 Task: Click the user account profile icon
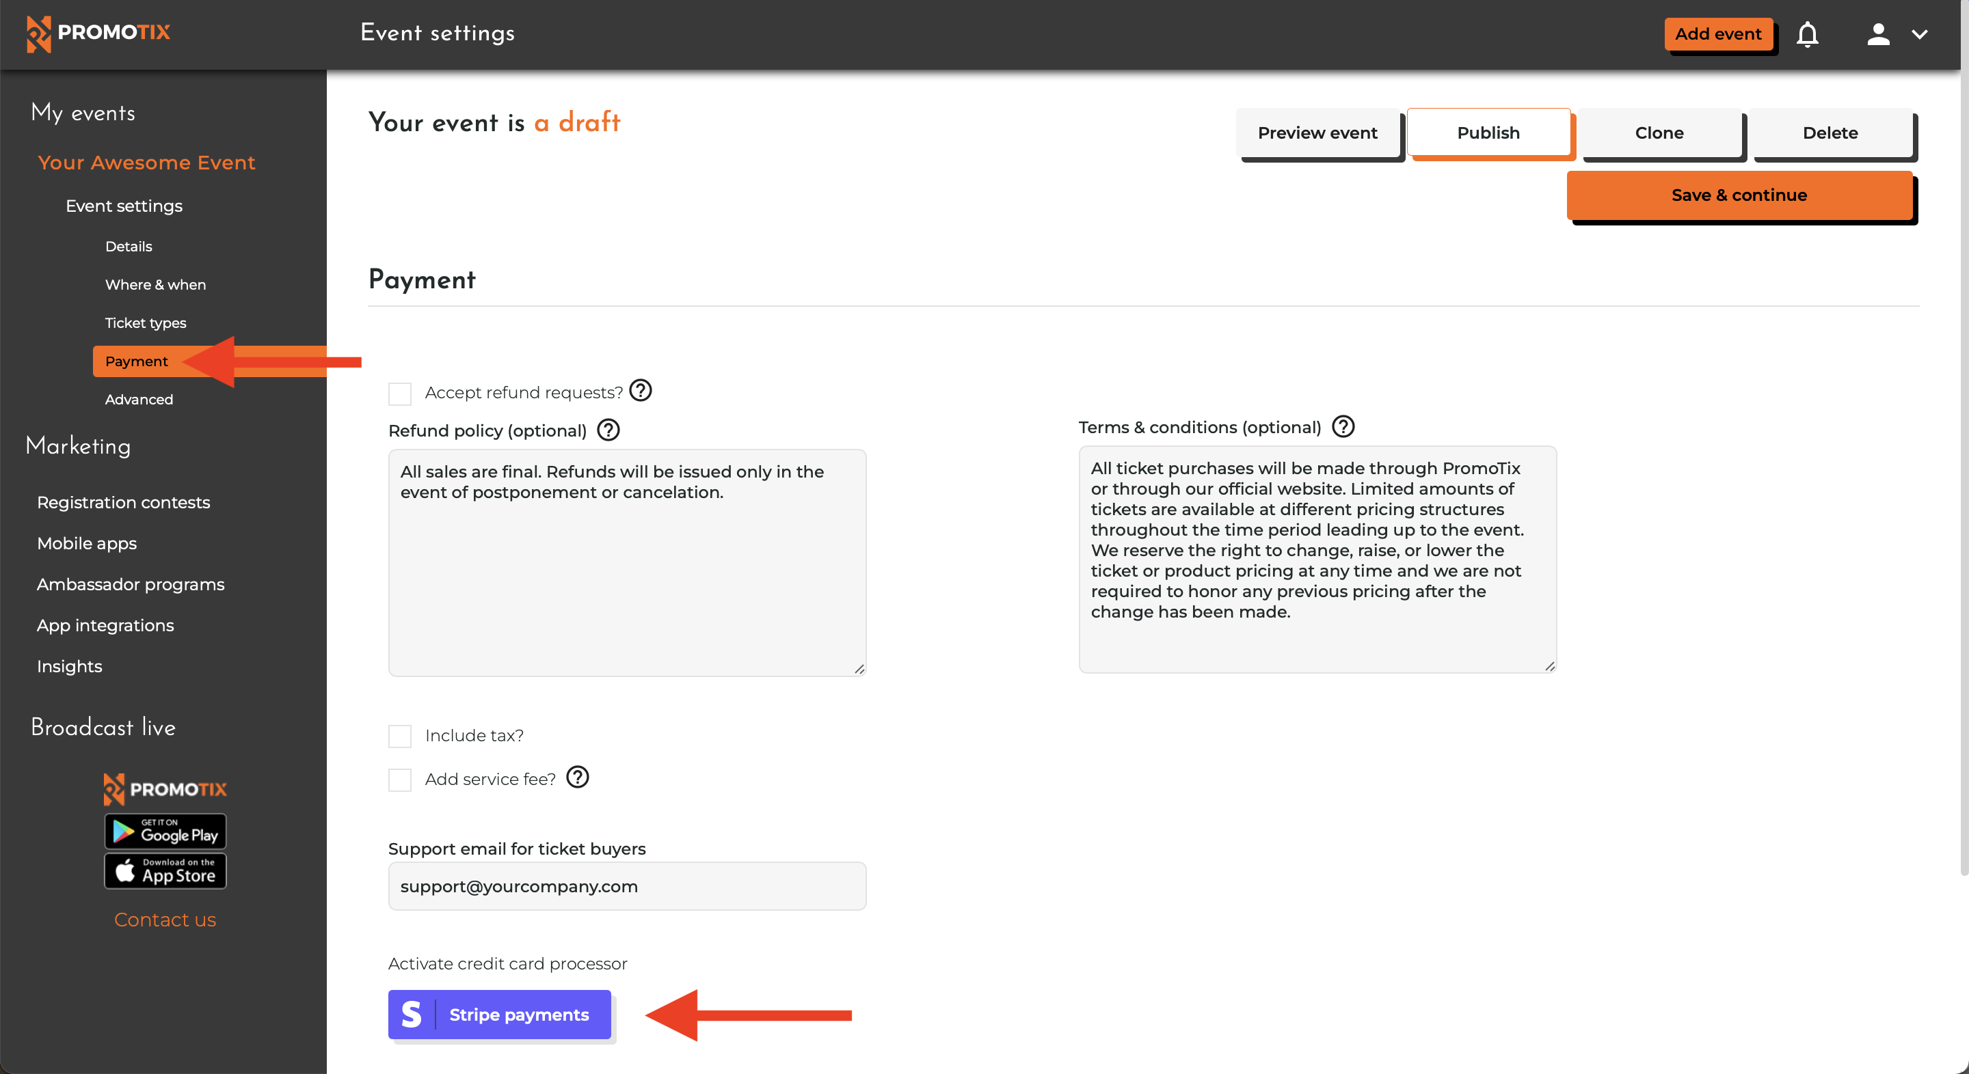(x=1877, y=33)
